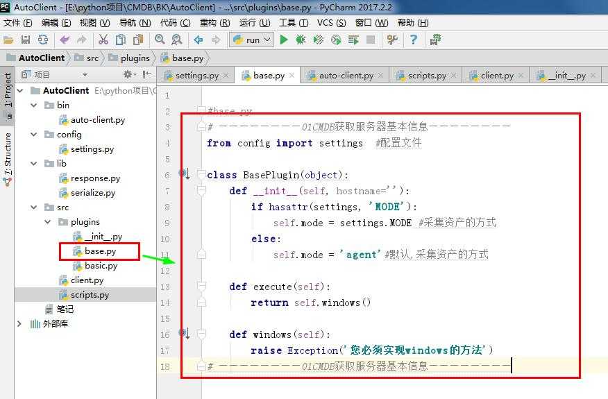The image size is (608, 399).
Task: Click the Stop square button
Action: 371,40
